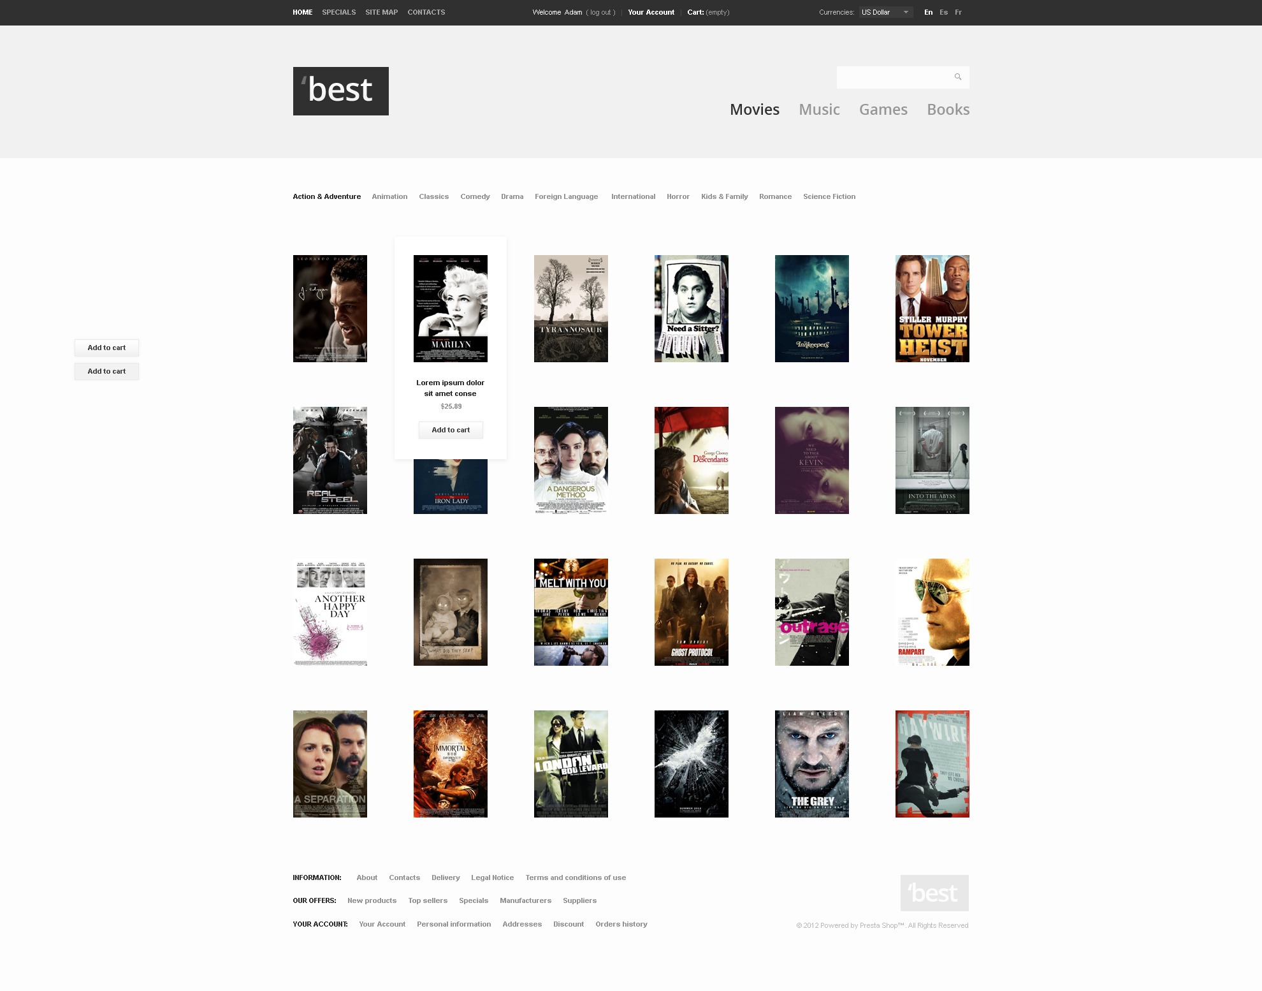Click the best logo in header
1262x991 pixels.
(341, 91)
